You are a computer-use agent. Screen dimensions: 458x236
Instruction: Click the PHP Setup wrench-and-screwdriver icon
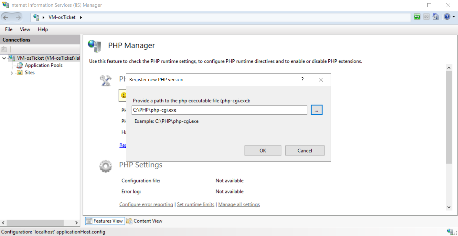click(106, 81)
